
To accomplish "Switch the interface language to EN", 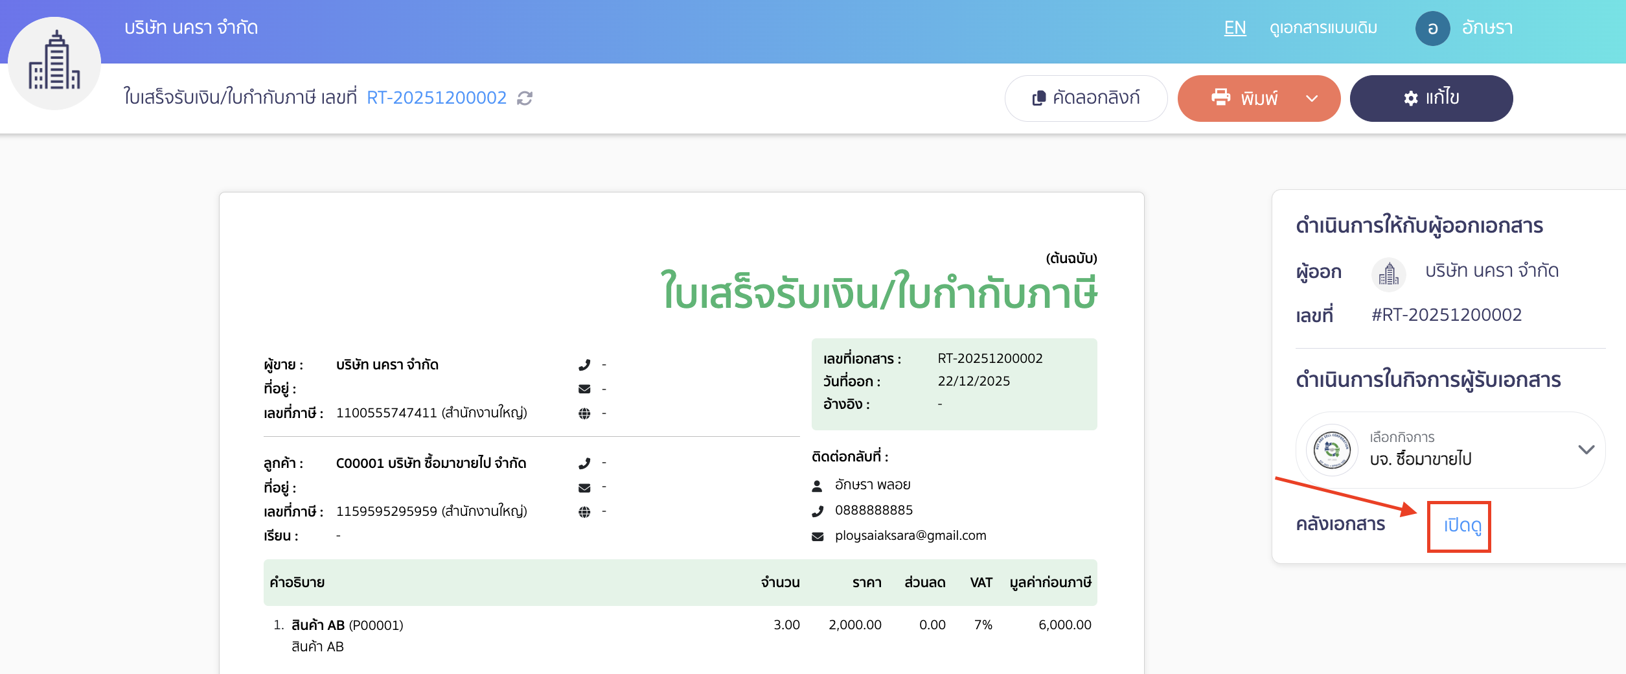I will pyautogui.click(x=1235, y=28).
